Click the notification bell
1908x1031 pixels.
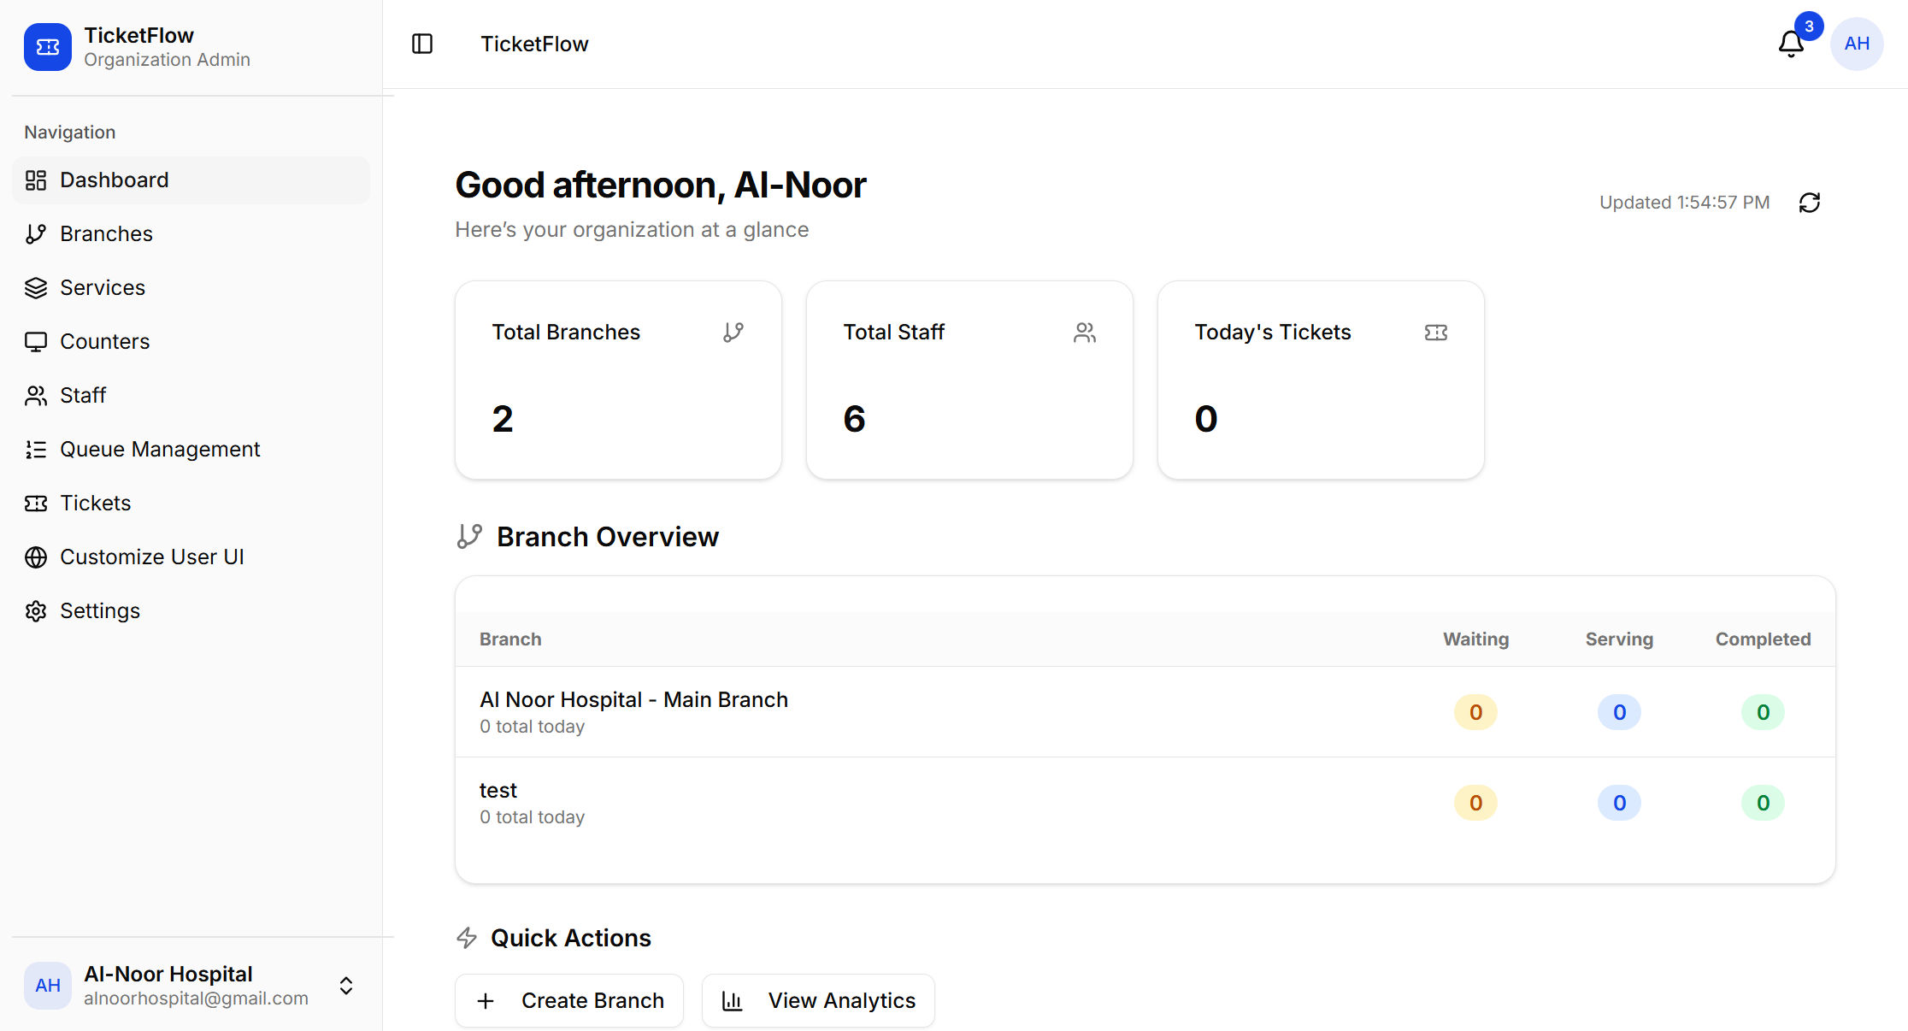tap(1790, 44)
